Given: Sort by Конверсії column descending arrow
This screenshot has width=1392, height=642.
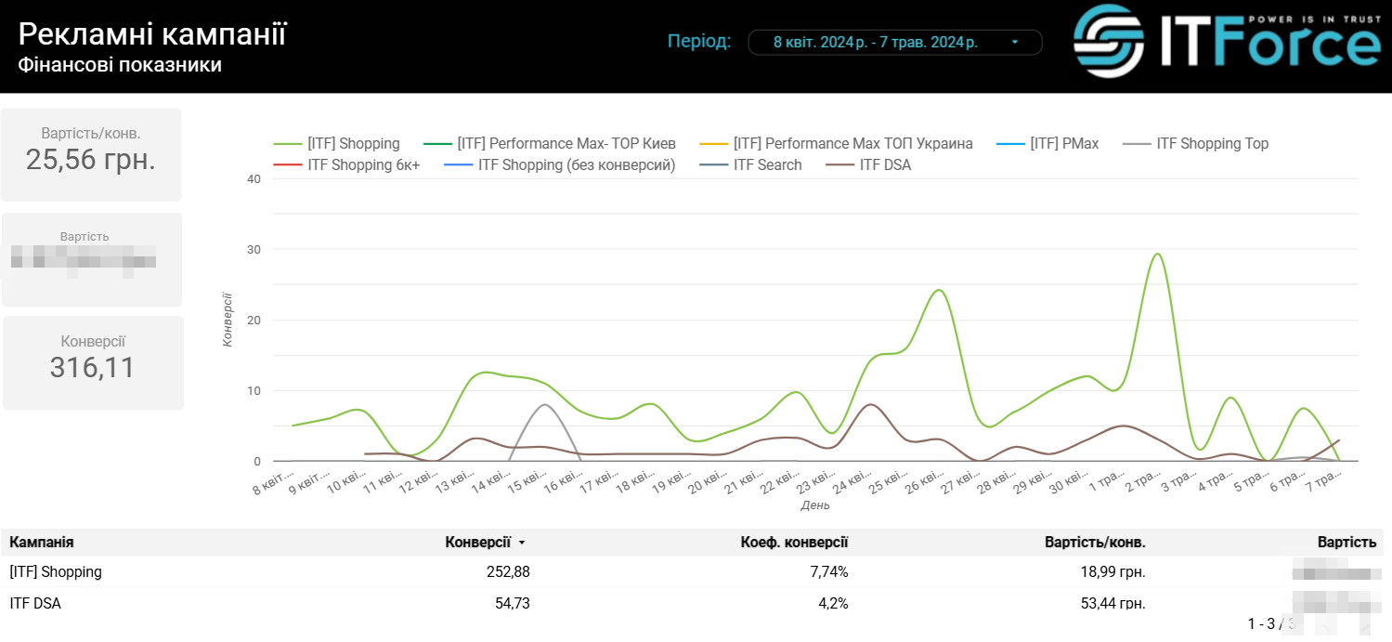Looking at the screenshot, I should (x=522, y=543).
